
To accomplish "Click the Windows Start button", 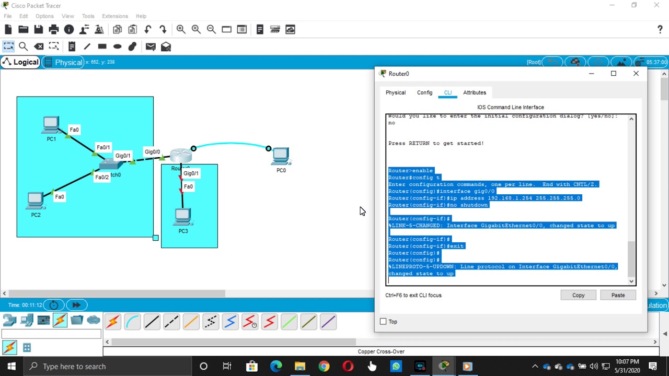I will [x=11, y=366].
